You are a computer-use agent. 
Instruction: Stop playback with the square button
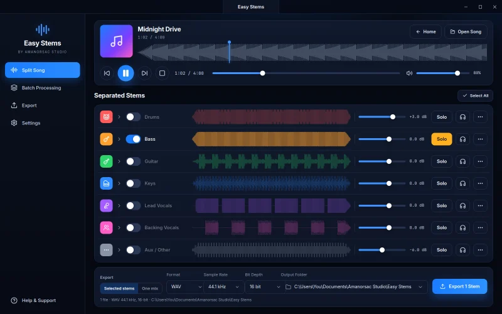tap(162, 73)
